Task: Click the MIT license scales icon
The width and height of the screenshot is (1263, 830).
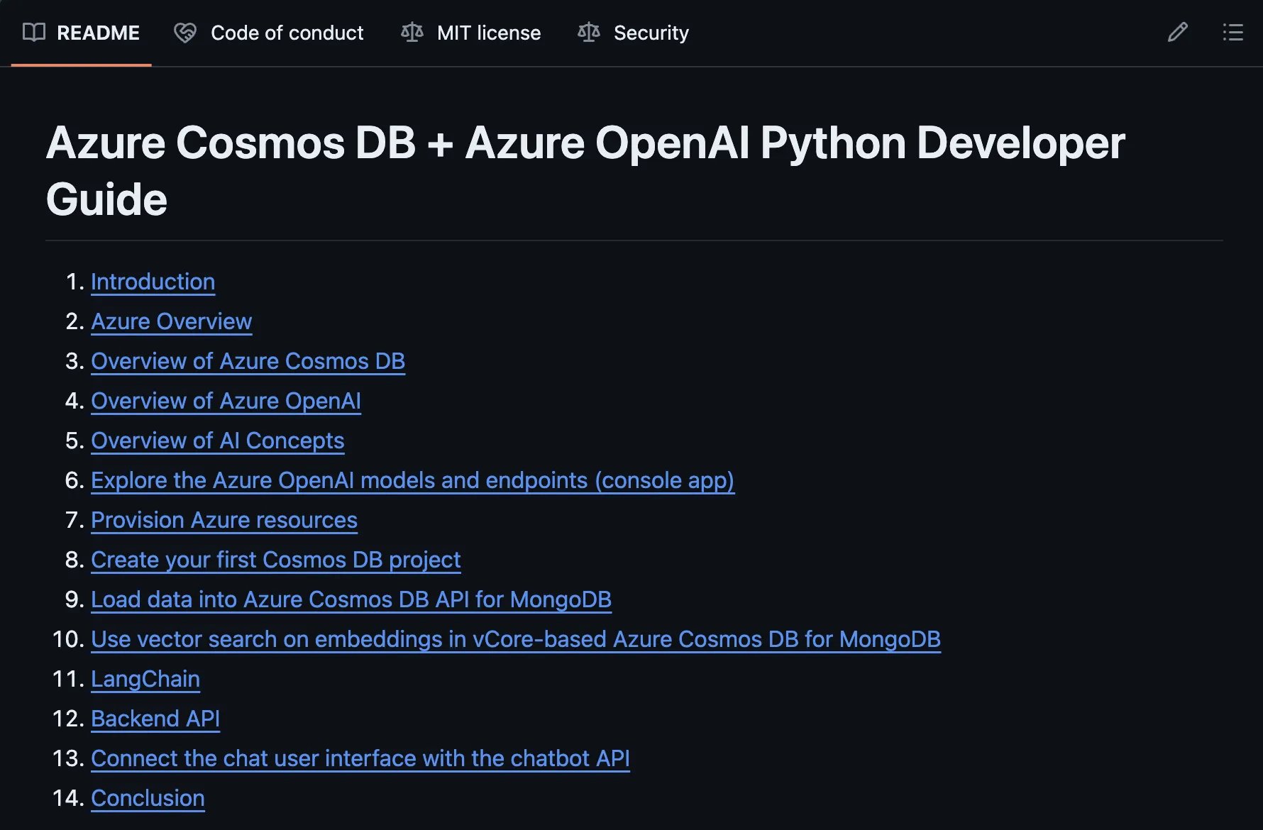Action: click(x=412, y=33)
